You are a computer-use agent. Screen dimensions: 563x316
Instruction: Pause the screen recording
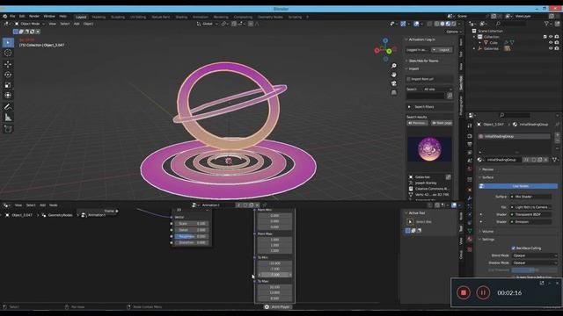point(483,292)
